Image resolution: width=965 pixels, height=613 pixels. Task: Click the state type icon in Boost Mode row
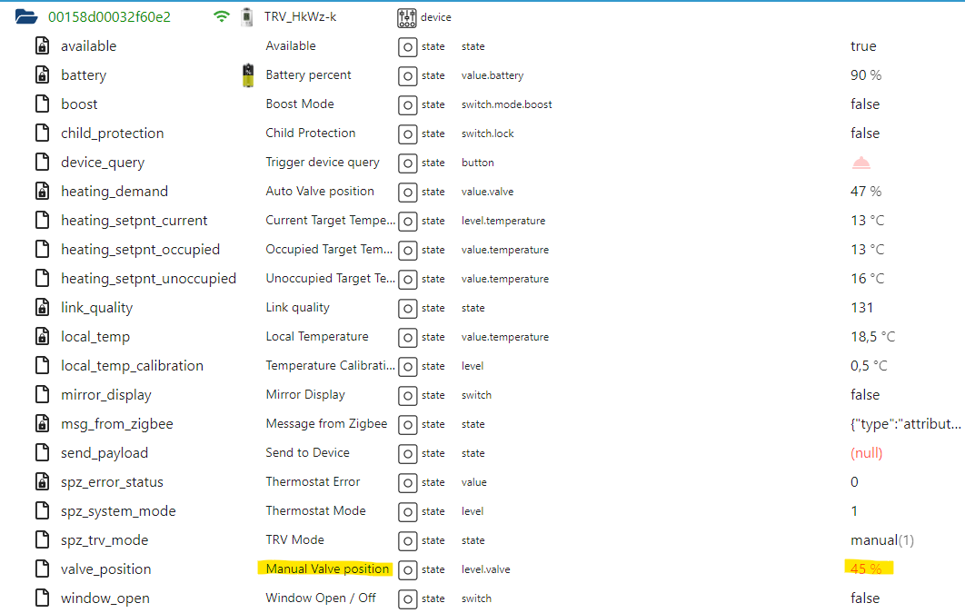click(407, 105)
